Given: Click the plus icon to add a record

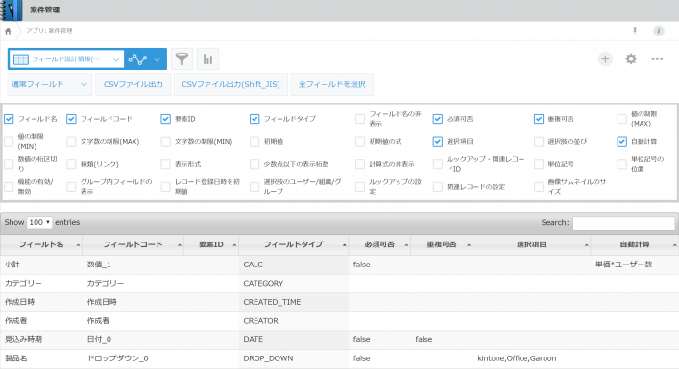Looking at the screenshot, I should [605, 59].
